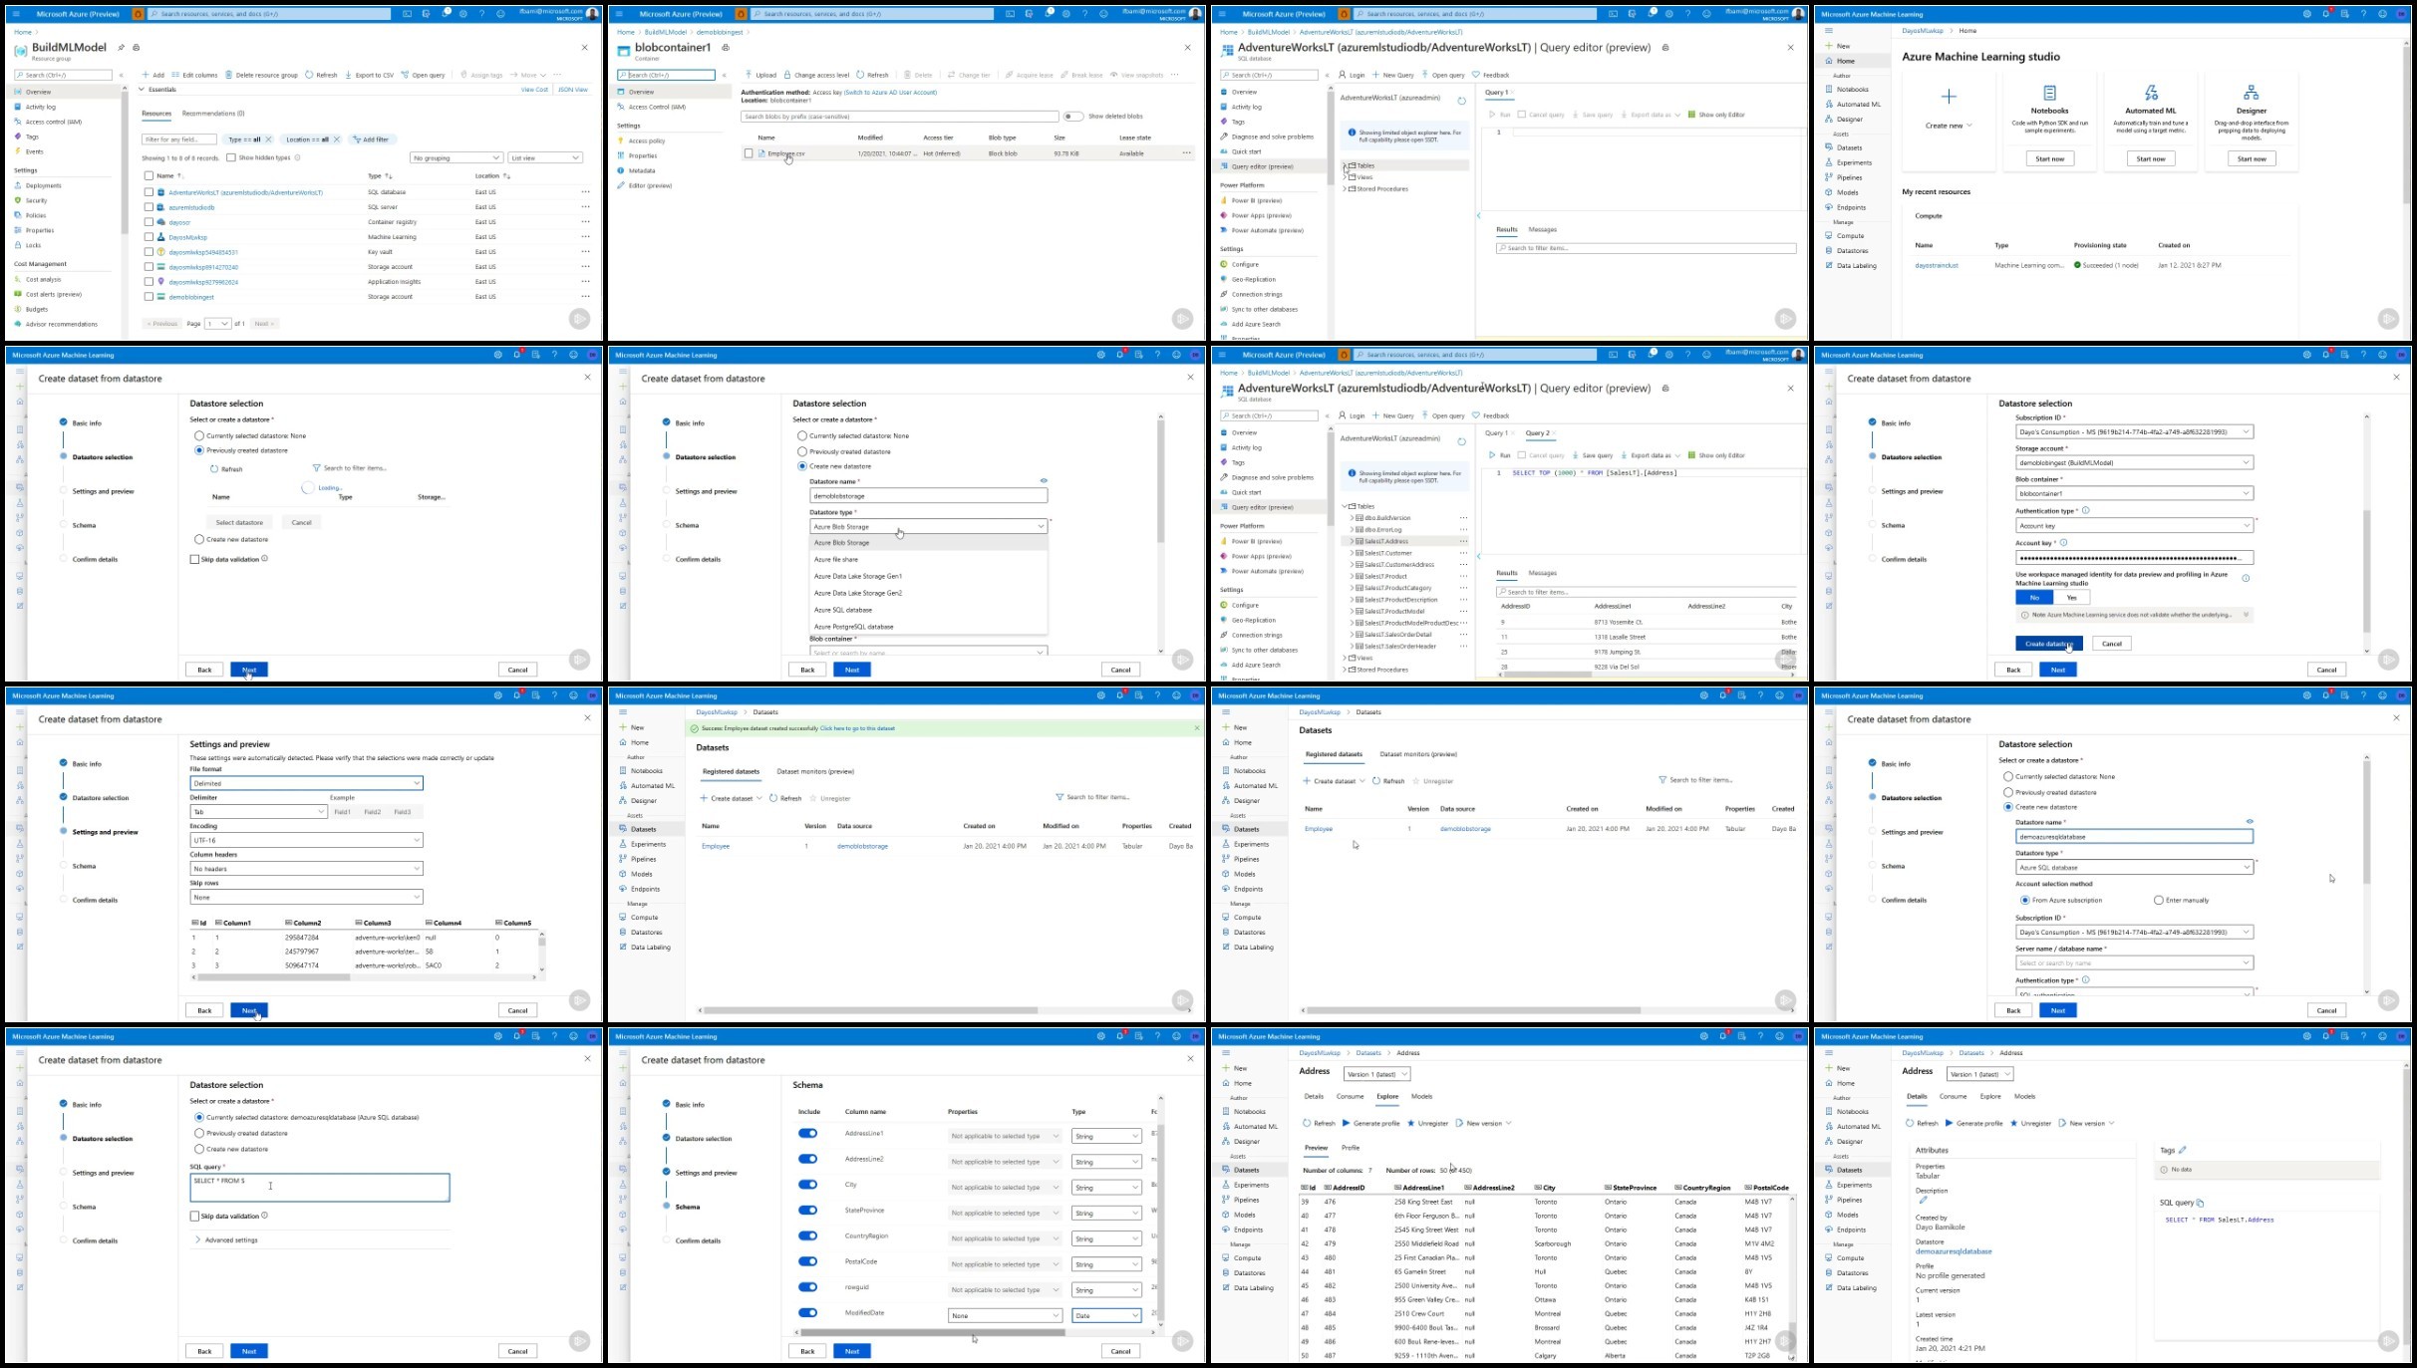Click the pencil icon next to Tags

click(2183, 1150)
